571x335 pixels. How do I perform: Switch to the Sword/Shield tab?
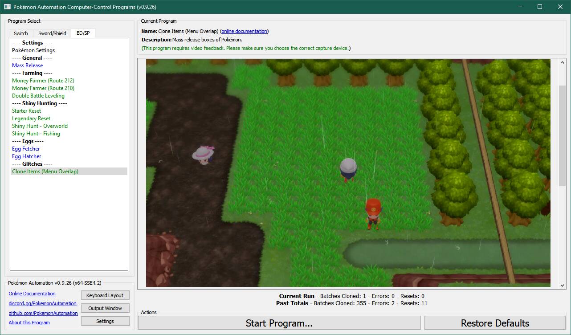click(52, 33)
